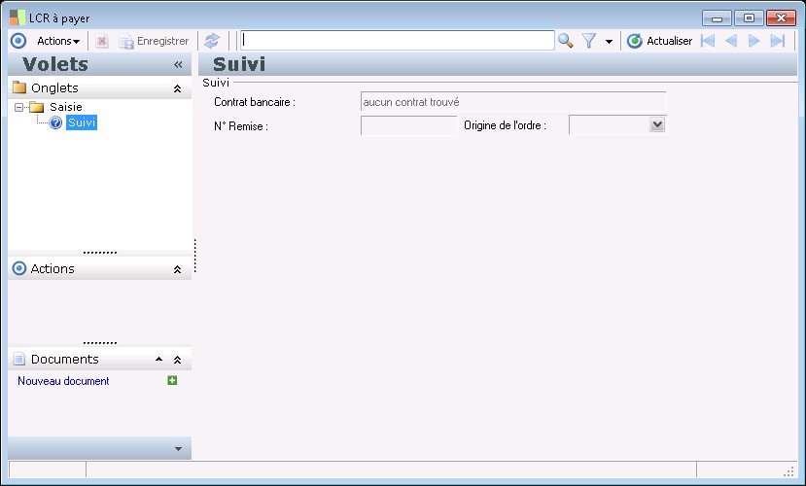This screenshot has height=486, width=806.
Task: Click the dotted grip above Documents panel
Action: [100, 343]
